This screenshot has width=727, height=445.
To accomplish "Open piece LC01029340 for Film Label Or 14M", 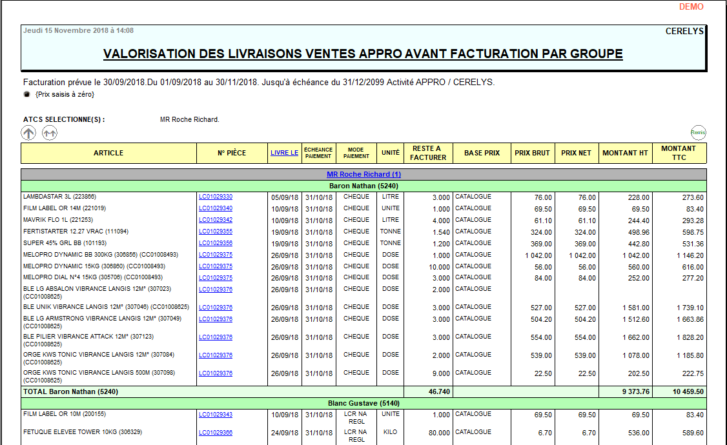I will click(x=216, y=208).
